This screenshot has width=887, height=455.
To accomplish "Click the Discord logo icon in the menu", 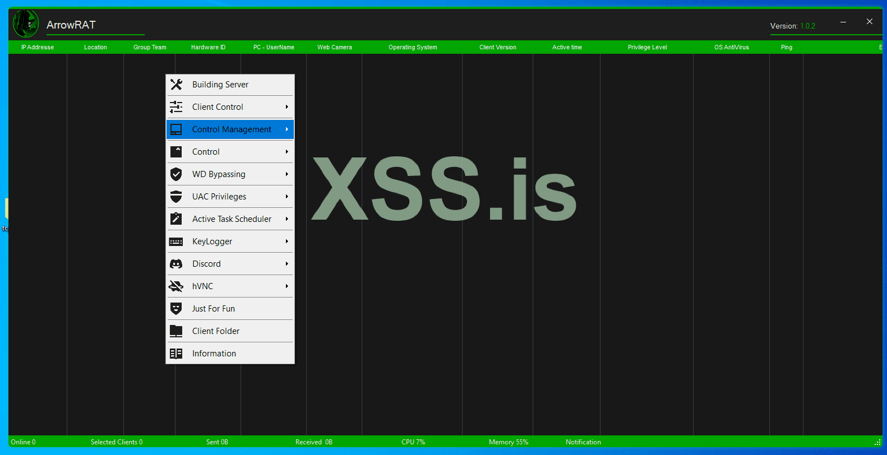I will click(x=176, y=264).
